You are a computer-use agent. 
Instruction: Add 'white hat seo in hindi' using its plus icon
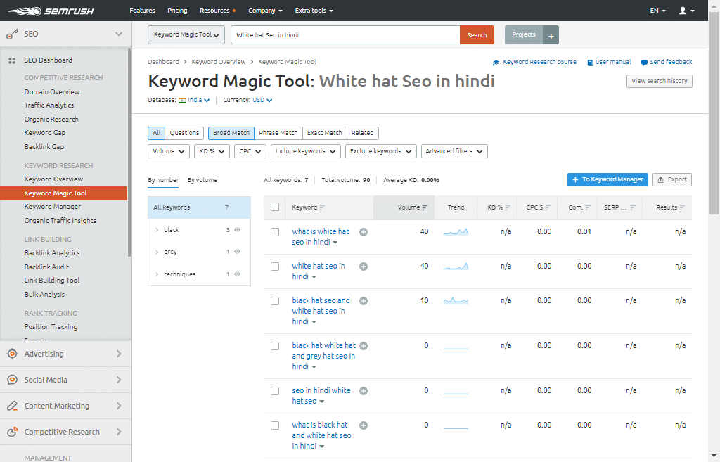pyautogui.click(x=363, y=266)
